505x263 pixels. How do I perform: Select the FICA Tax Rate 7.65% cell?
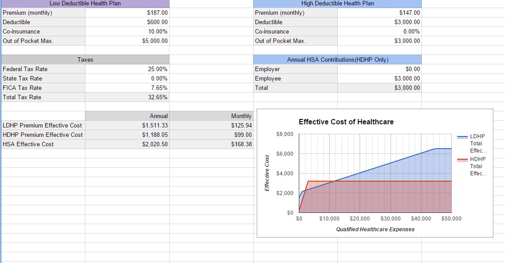pos(127,88)
